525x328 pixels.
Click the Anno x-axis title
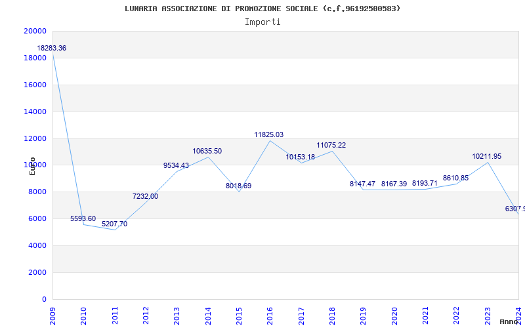pos(509,321)
